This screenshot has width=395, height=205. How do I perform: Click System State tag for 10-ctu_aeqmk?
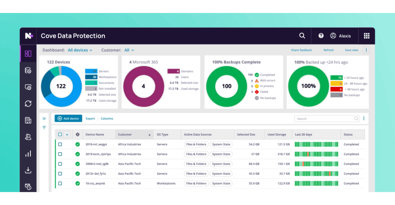click(221, 184)
